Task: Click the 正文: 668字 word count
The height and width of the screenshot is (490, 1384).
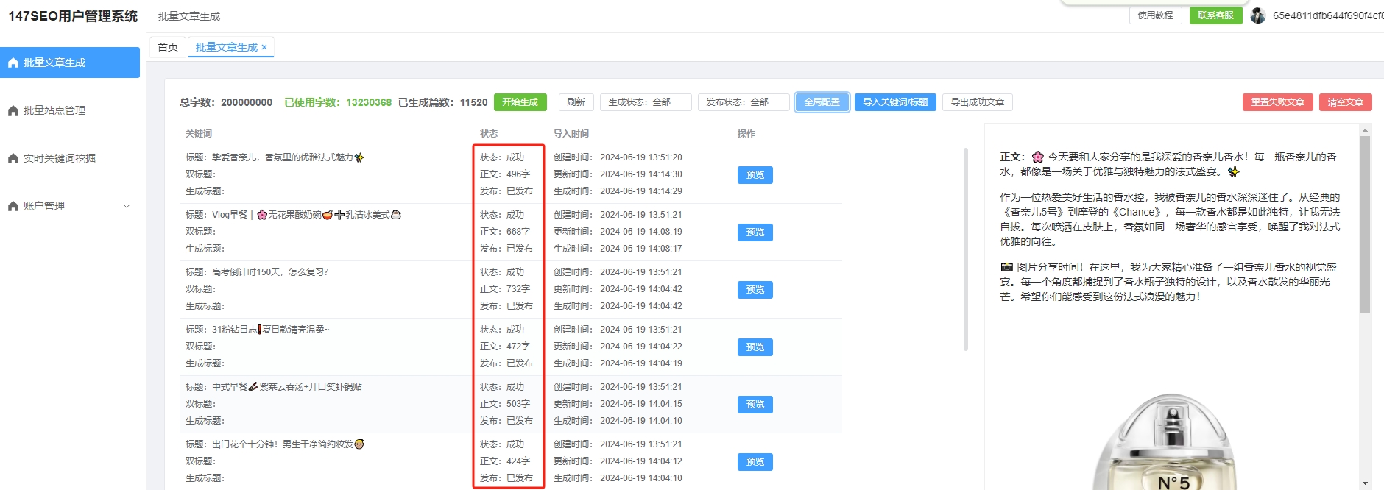Action: point(505,232)
